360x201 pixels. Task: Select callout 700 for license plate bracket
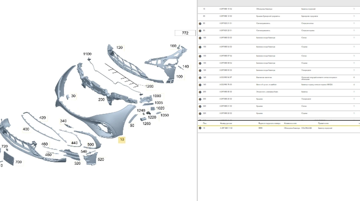(x=18, y=162)
